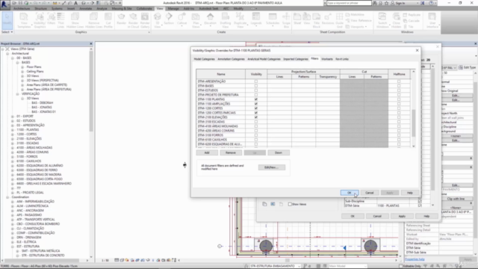Expand the 01 - EXPORT tree node
The height and width of the screenshot is (269, 478).
(13, 117)
